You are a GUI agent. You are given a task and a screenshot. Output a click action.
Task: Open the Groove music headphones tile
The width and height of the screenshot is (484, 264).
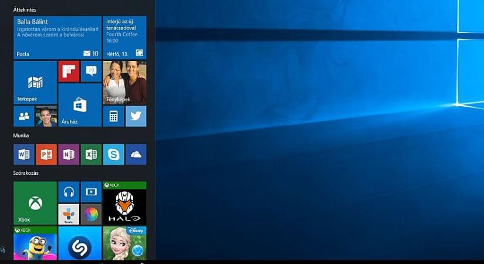[69, 192]
